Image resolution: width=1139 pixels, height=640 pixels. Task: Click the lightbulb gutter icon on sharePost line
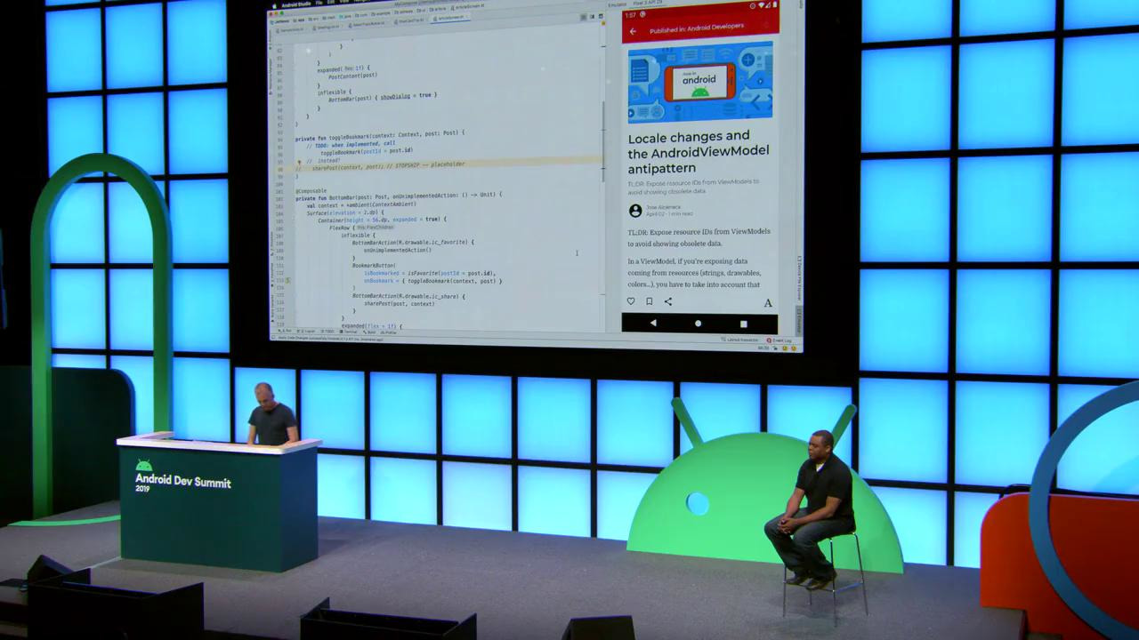coord(299,164)
